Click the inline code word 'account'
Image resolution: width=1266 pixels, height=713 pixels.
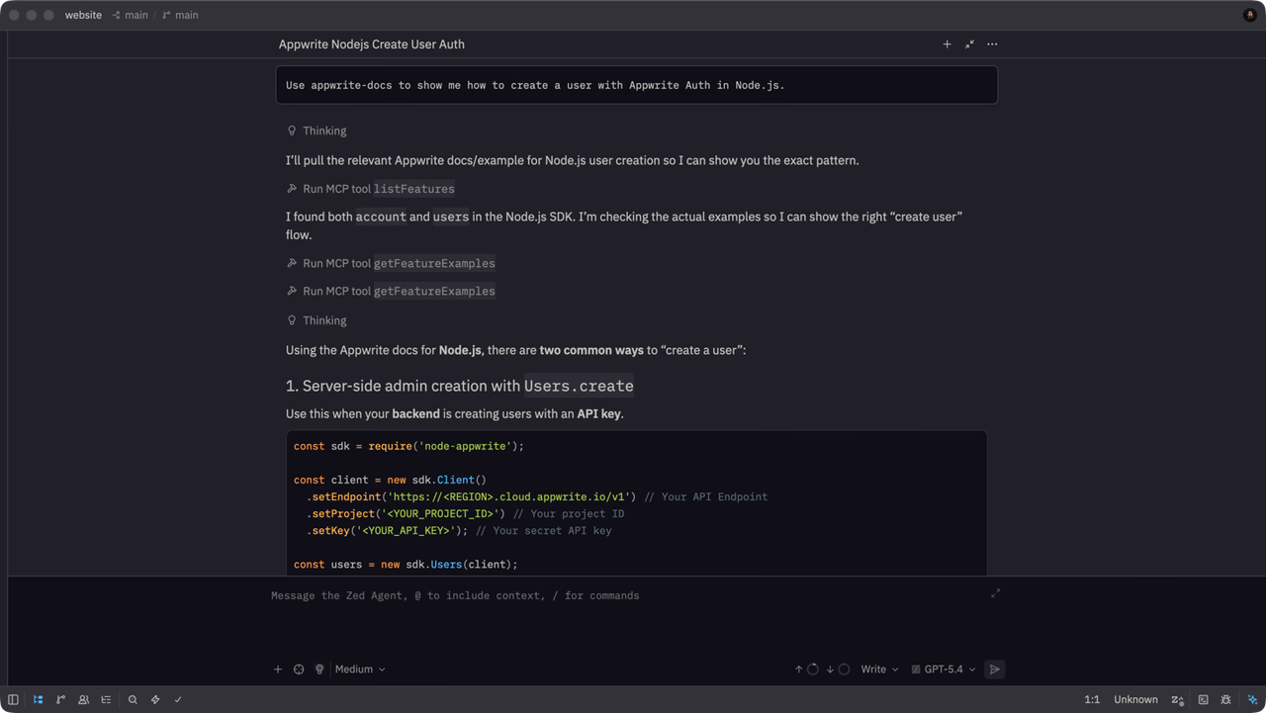pyautogui.click(x=381, y=217)
